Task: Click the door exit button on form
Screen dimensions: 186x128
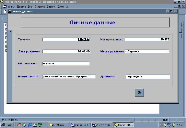Action: tap(139, 92)
